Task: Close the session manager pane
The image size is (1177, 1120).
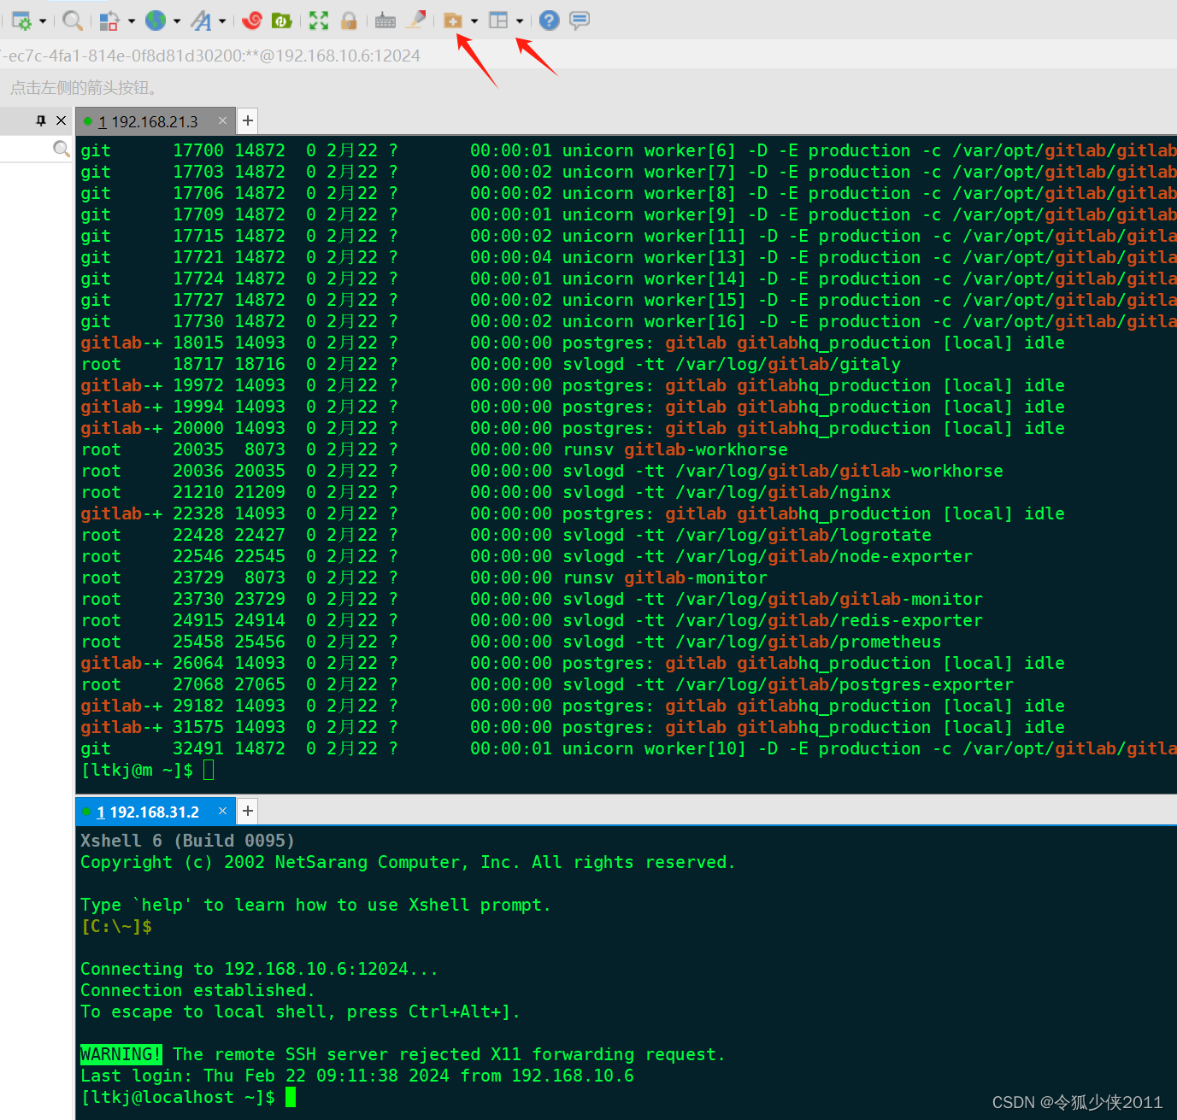Action: coord(61,120)
